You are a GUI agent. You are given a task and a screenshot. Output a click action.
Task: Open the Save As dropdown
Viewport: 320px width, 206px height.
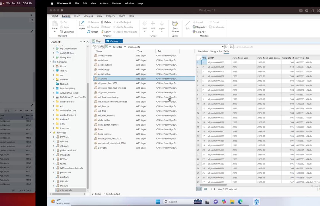coord(199,32)
